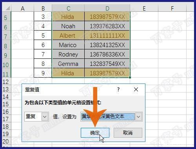Click the select-all corner triangle
Image resolution: width=196 pixels, height=149 pixels.
pos(7,9)
